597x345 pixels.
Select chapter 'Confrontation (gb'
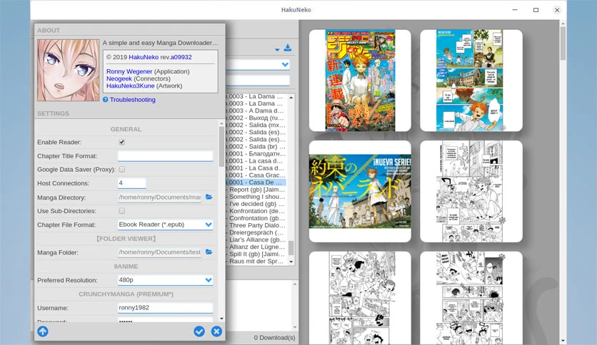(x=256, y=218)
